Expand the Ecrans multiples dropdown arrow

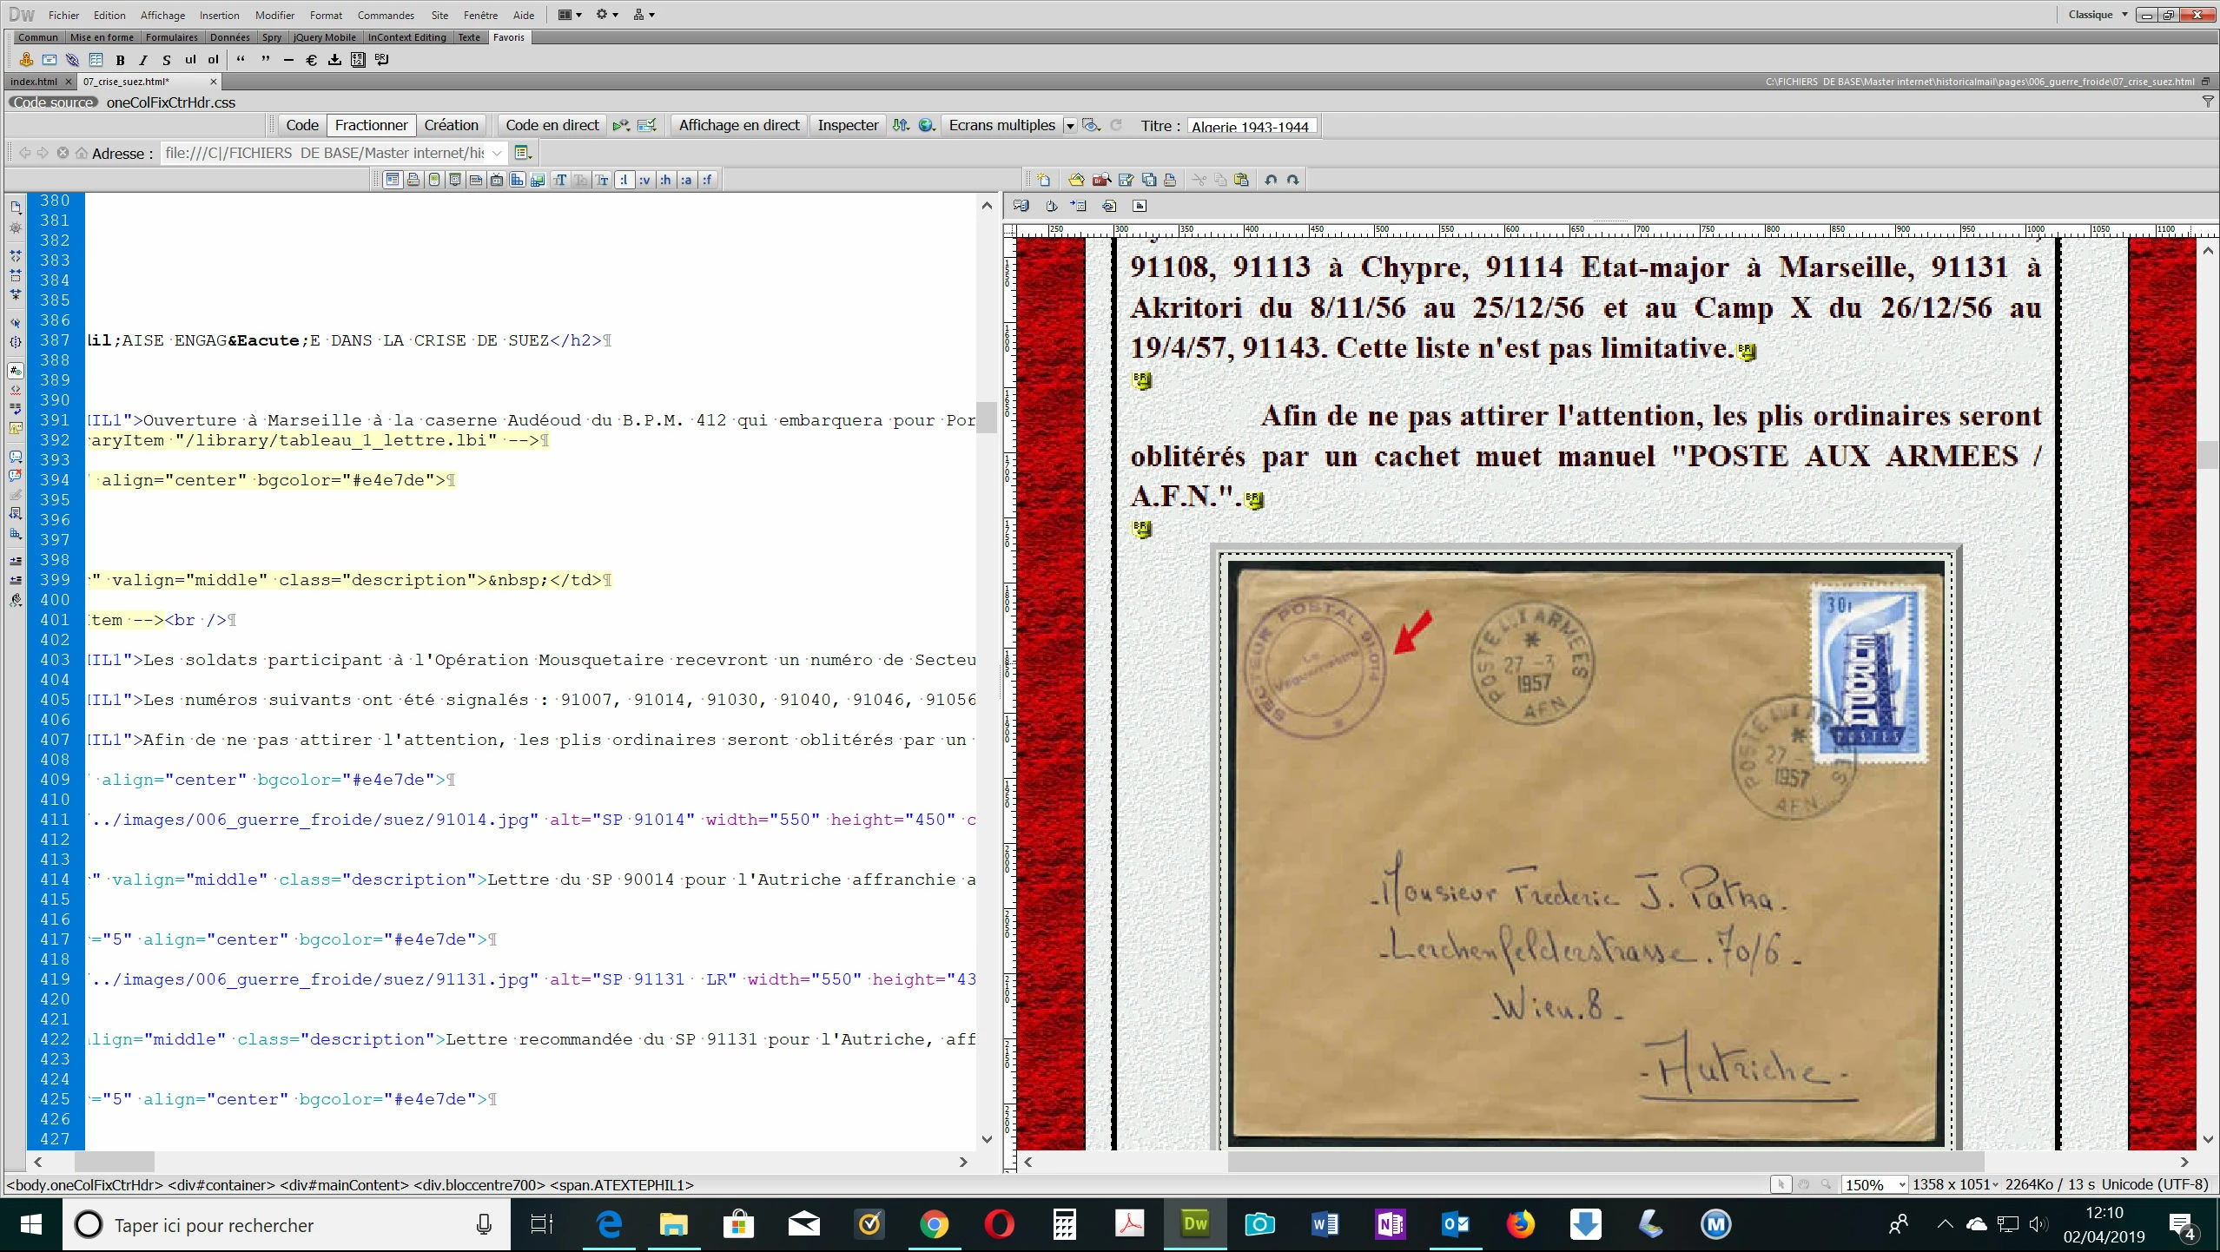pyautogui.click(x=1070, y=126)
